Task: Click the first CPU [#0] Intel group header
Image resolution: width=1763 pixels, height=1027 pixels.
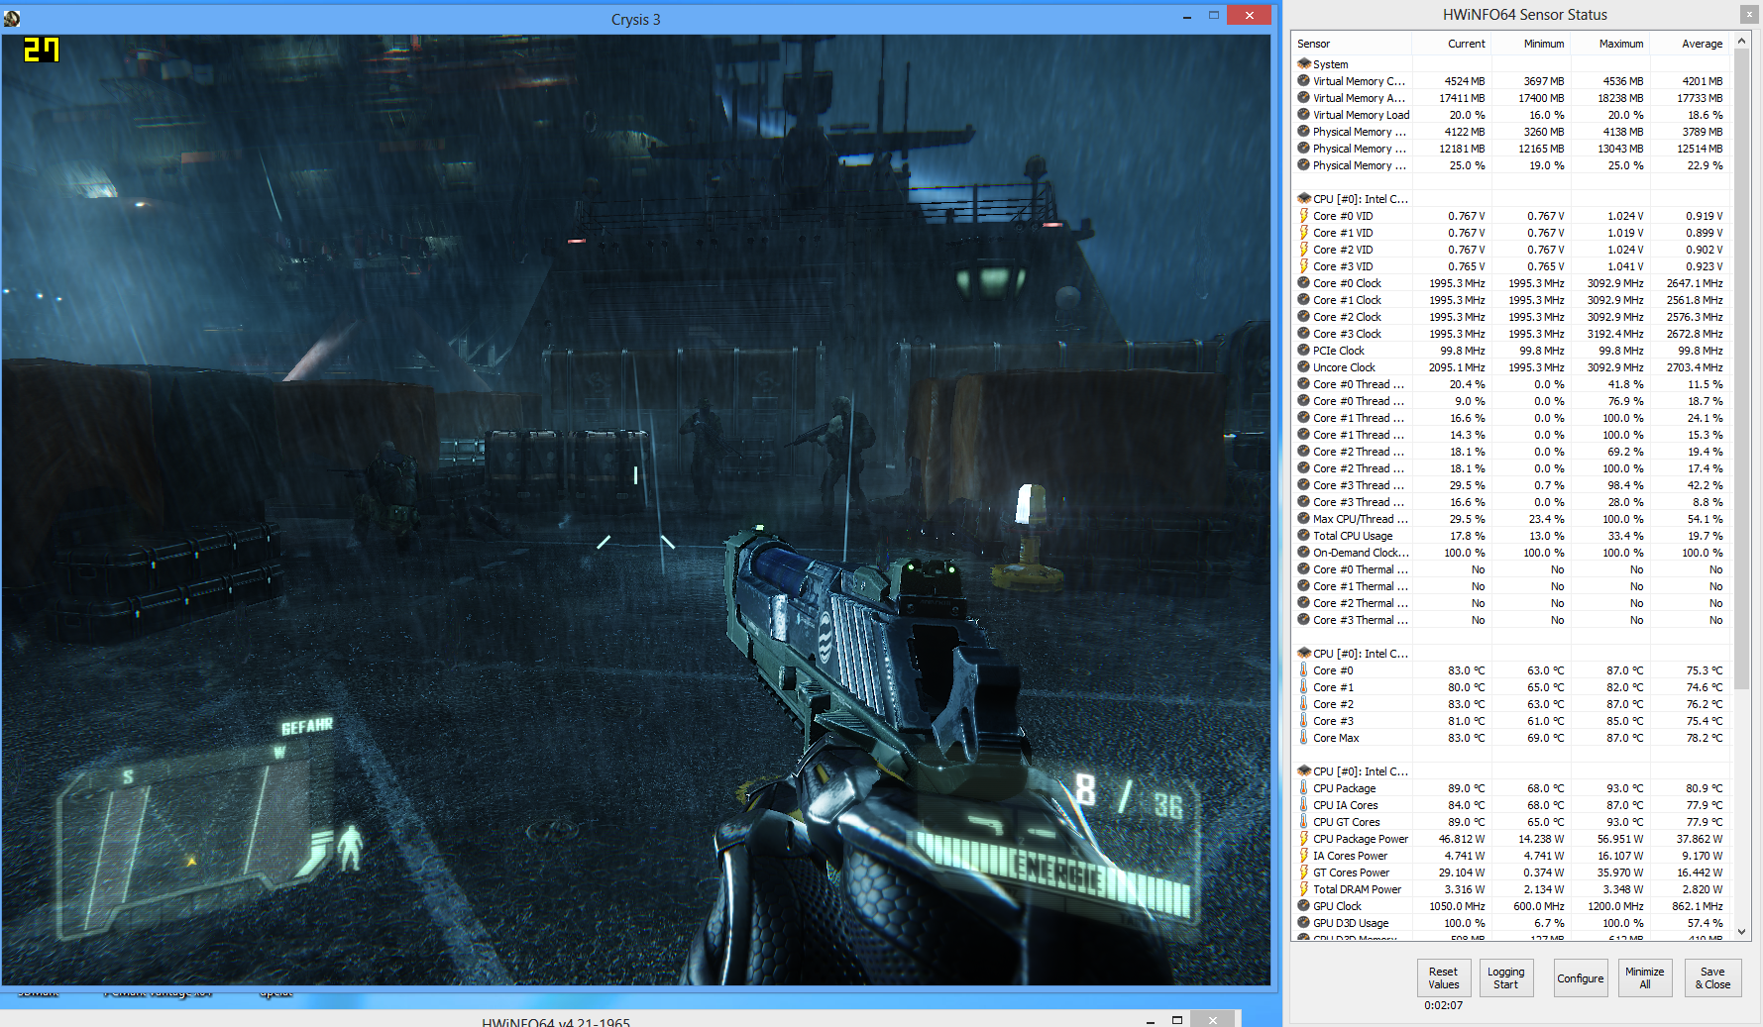Action: click(x=1360, y=199)
